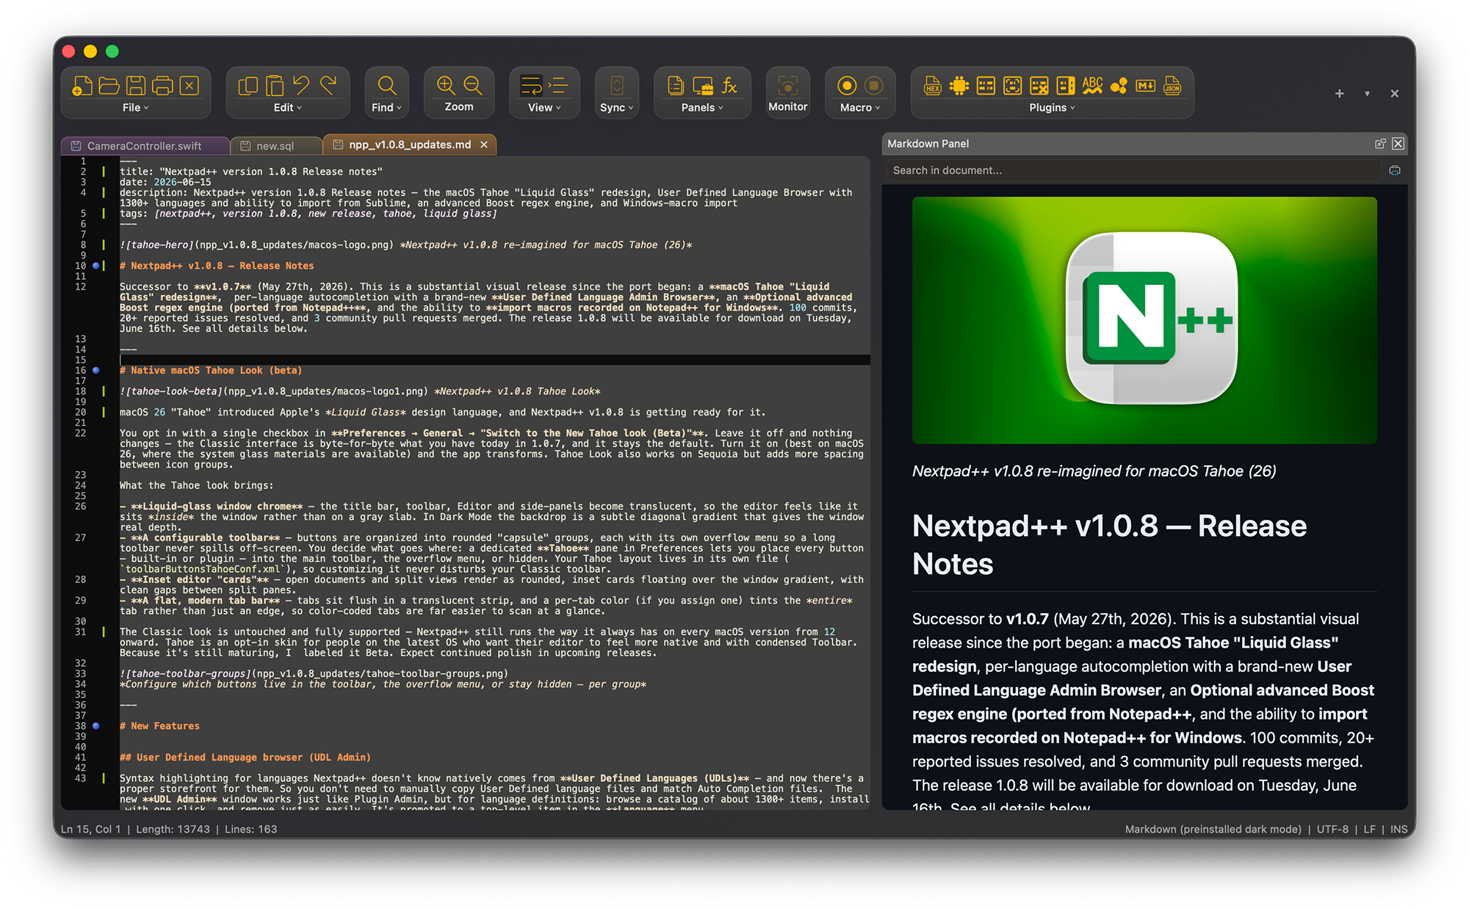The width and height of the screenshot is (1469, 909).
Task: Toggle synchronized scrolling icon in Sync group
Action: [617, 86]
